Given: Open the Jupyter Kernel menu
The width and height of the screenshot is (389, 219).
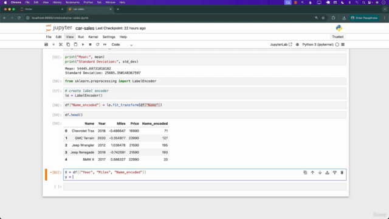Looking at the screenshot, I should [x=93, y=36].
